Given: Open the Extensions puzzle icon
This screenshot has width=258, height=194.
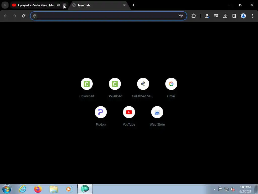Looking at the screenshot, I should tap(194, 16).
